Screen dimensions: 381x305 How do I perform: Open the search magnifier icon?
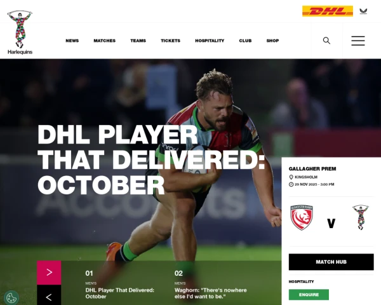[326, 41]
